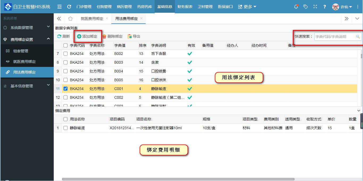Click the 添加绑定 button

tap(87, 36)
